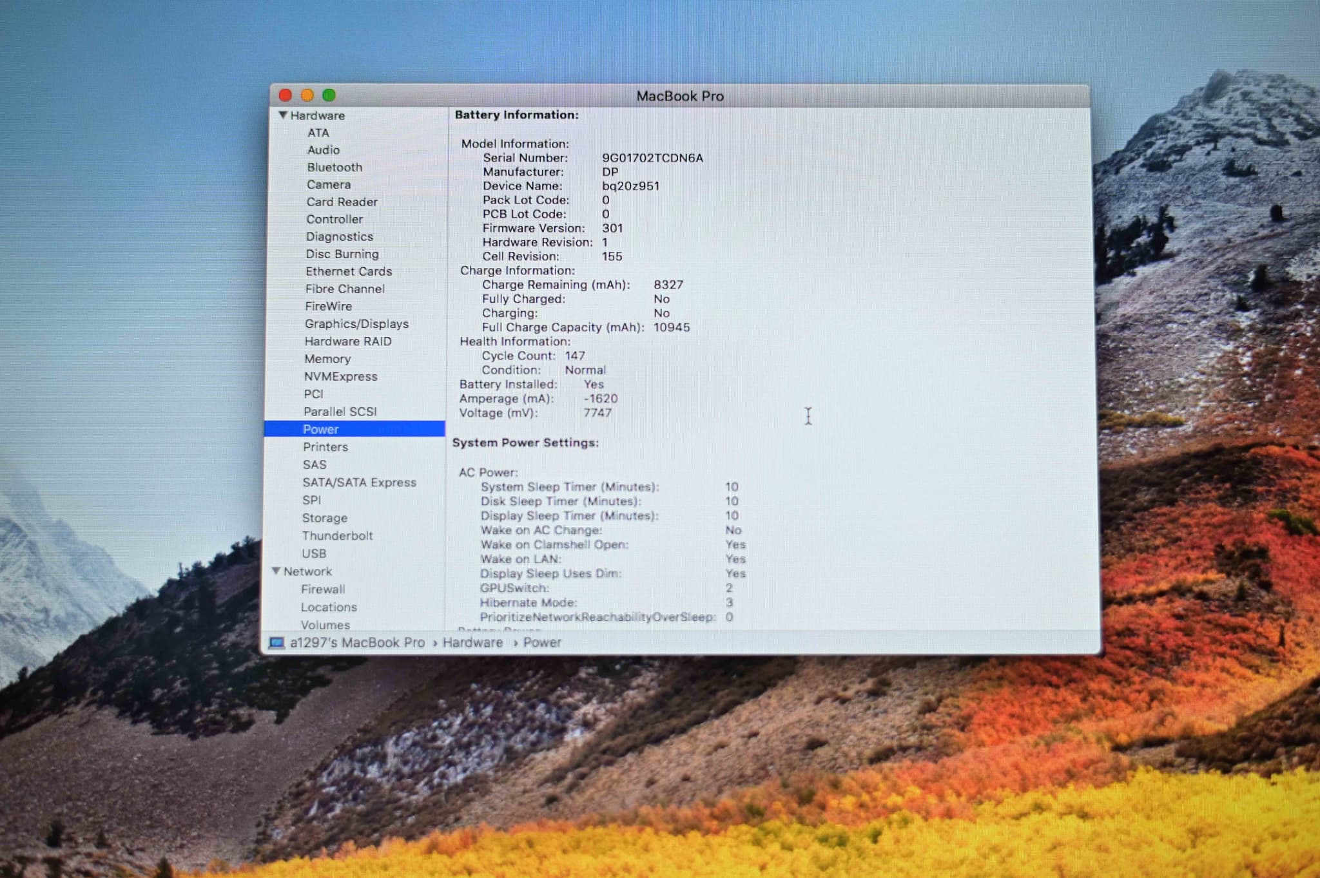Select ATA in the sidebar
Viewport: 1320px width, 878px height.
pos(318,133)
